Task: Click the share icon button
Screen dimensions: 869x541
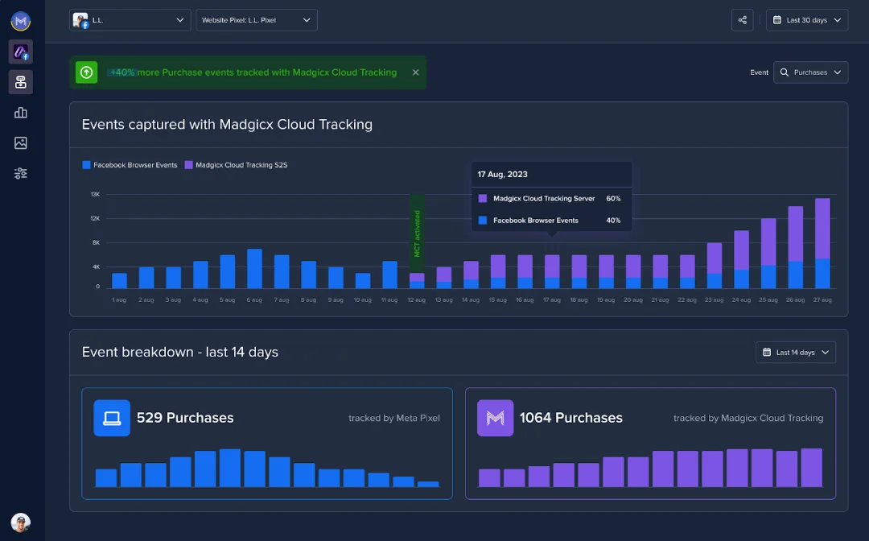Action: click(742, 20)
